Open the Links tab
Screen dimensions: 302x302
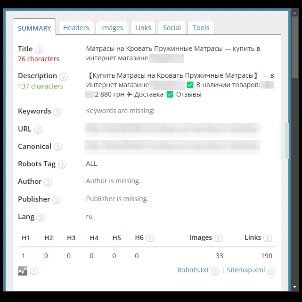pyautogui.click(x=143, y=28)
